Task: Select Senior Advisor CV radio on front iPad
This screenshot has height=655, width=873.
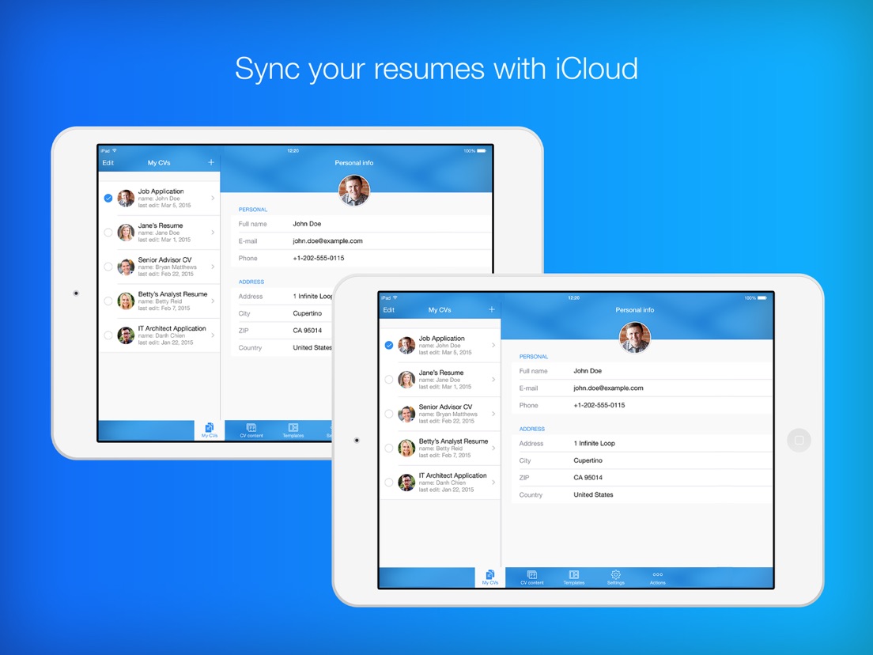Action: (x=388, y=414)
